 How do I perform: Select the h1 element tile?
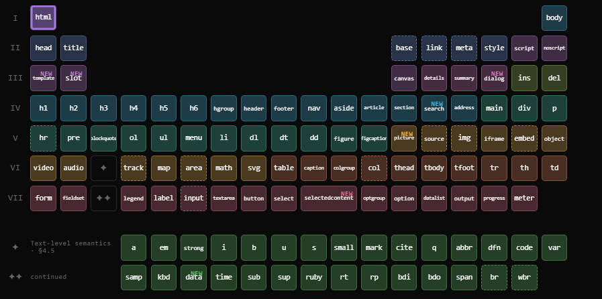(44, 109)
